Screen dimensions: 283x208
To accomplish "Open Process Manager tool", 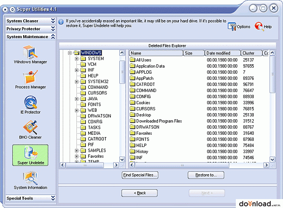I will (30, 80).
